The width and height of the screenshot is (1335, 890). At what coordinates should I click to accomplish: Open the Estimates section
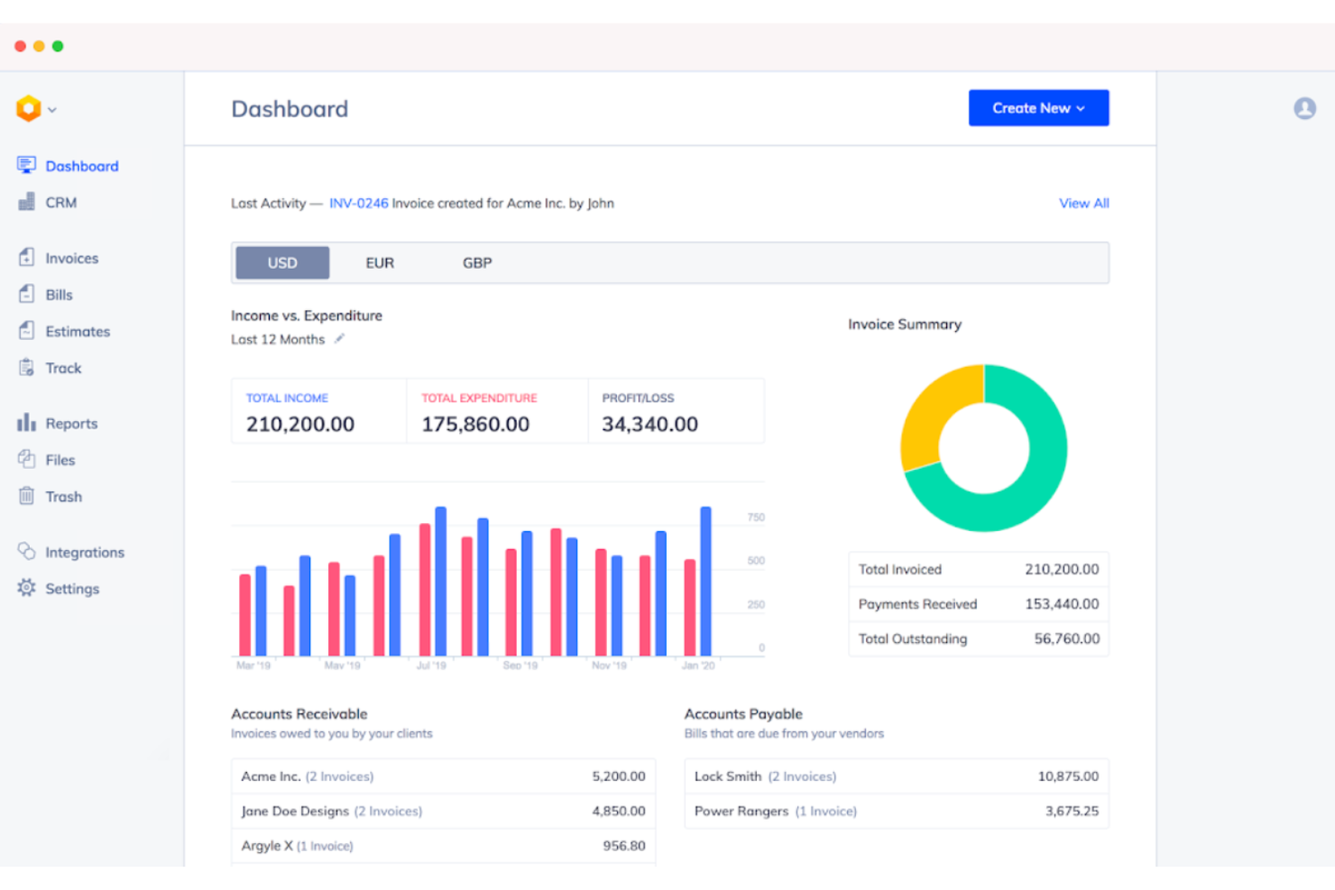point(77,331)
